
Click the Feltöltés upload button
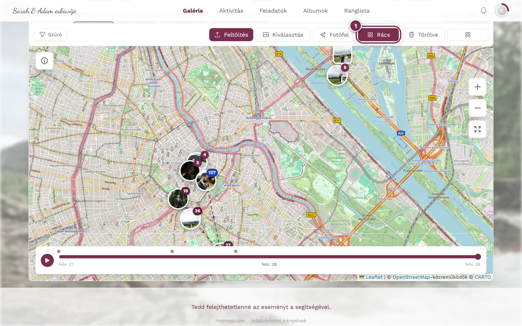pos(231,35)
